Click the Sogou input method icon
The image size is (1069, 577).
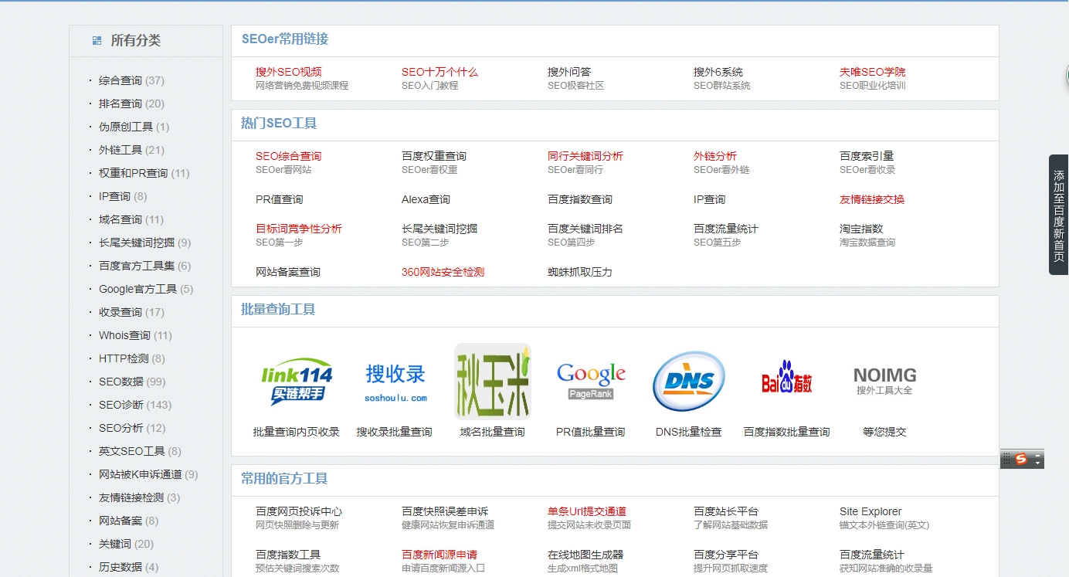tap(1021, 460)
